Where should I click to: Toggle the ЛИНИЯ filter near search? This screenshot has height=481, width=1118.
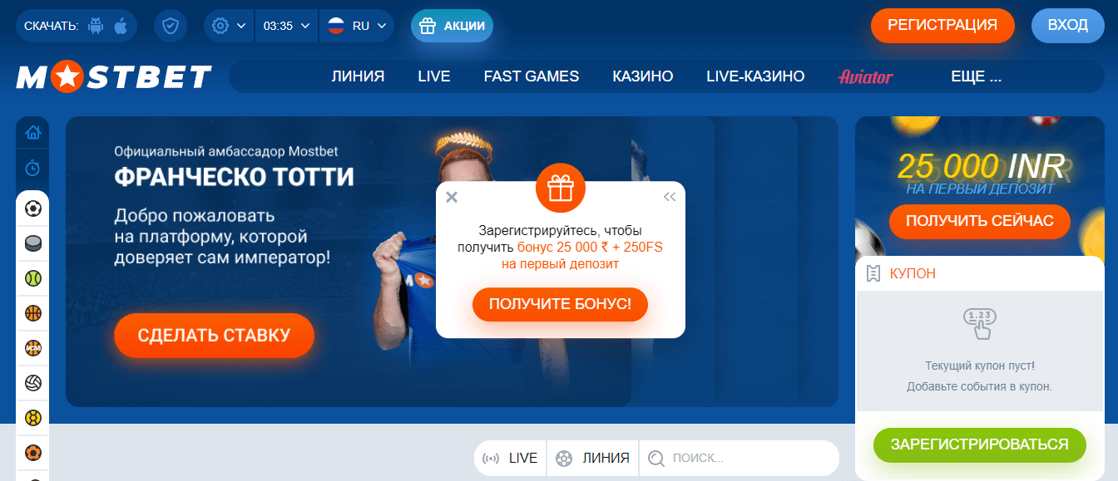(x=592, y=458)
